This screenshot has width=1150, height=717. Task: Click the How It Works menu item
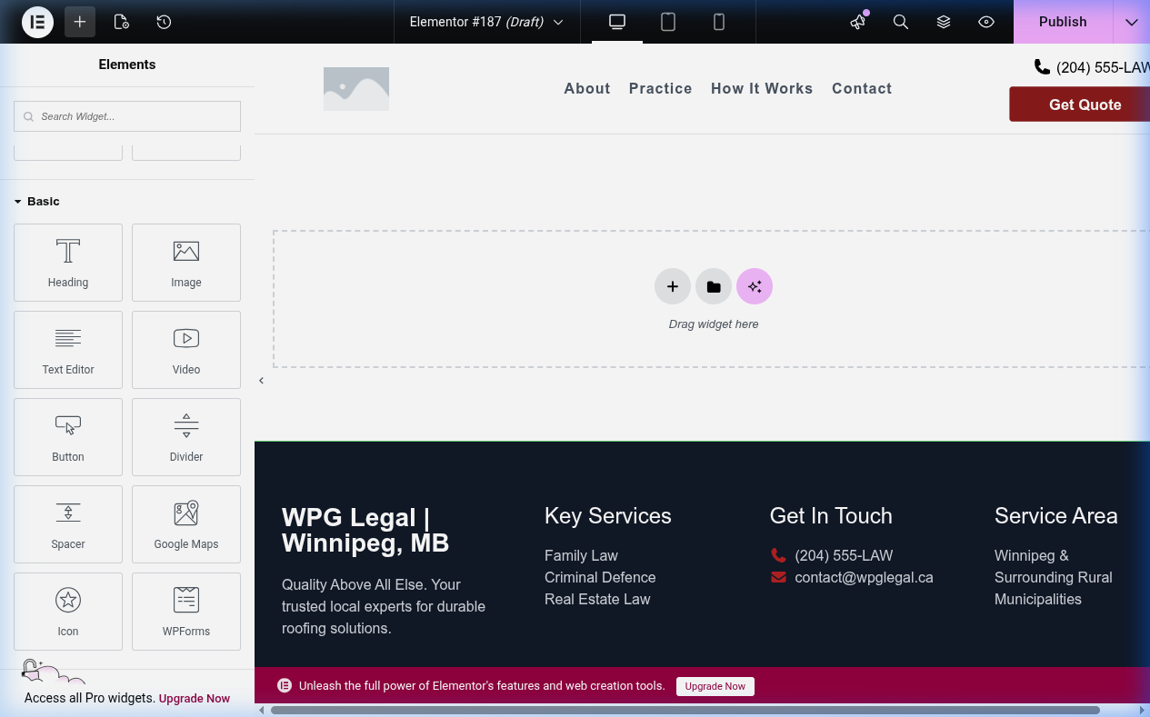click(x=762, y=88)
